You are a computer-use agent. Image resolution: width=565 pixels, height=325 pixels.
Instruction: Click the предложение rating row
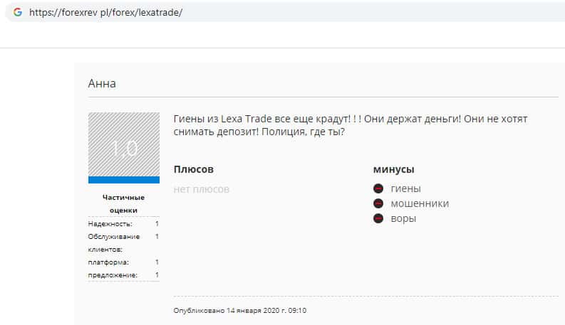123,275
